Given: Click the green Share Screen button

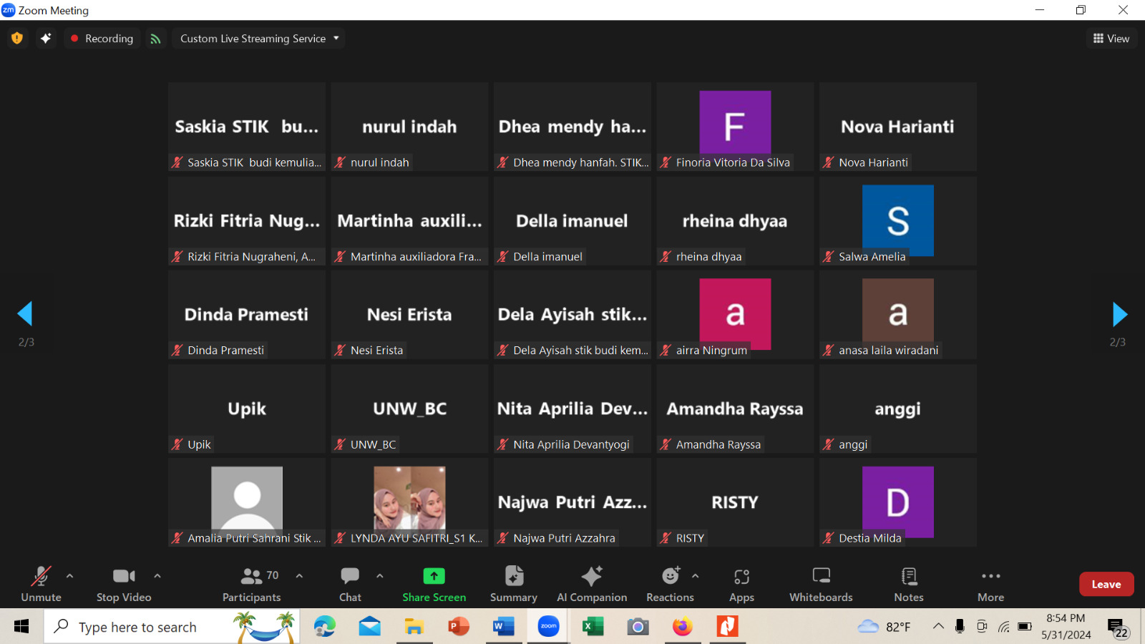Looking at the screenshot, I should pos(434,584).
